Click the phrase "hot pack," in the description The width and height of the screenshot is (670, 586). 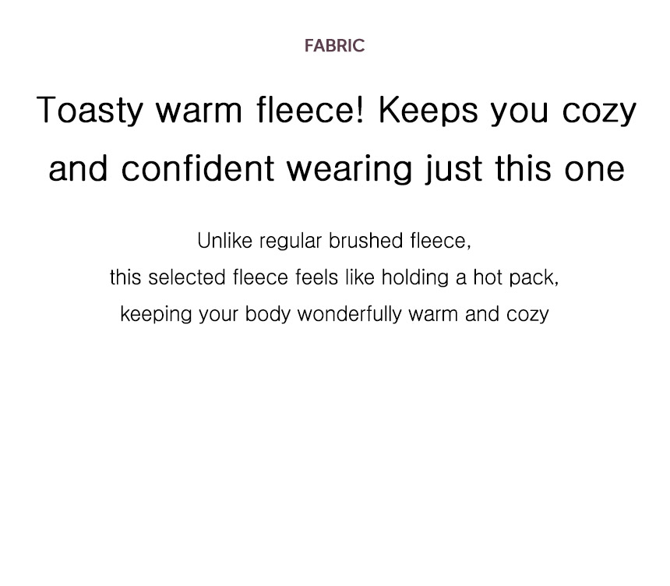pos(516,277)
